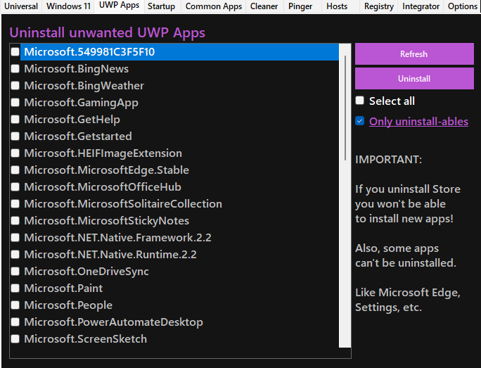Check the Microsoft.GetHelp checkbox
This screenshot has width=481, height=368.
click(x=15, y=119)
